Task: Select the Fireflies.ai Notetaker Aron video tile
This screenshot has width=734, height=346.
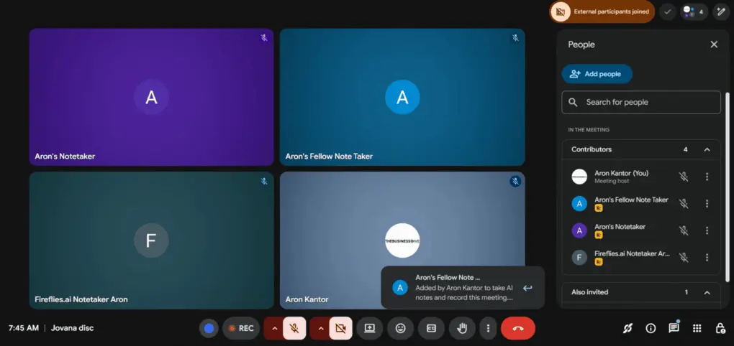Action: coord(151,240)
